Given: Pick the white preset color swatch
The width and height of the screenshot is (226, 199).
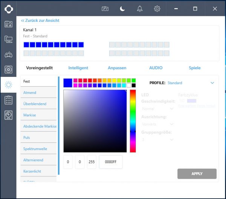Looking at the screenshot, I should [129, 86].
